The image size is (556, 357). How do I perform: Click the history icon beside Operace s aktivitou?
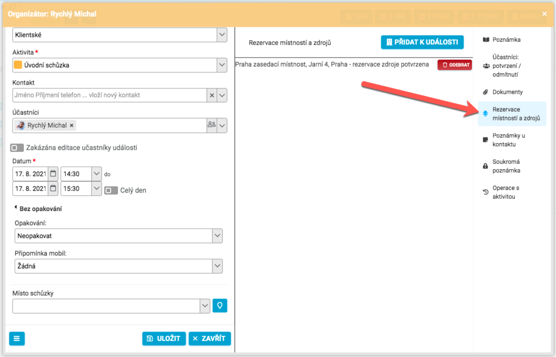(486, 192)
